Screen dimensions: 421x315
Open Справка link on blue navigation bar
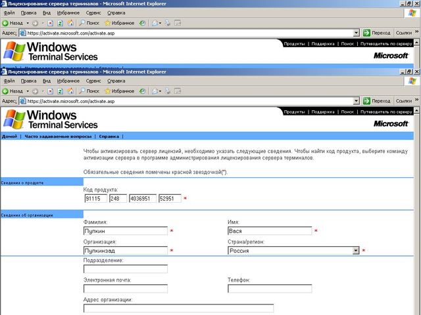pyautogui.click(x=109, y=136)
